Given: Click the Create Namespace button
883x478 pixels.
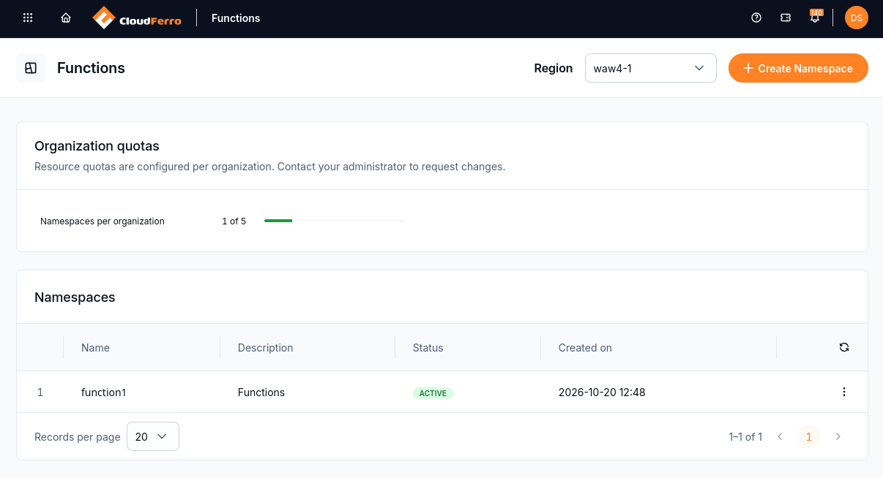Looking at the screenshot, I should coord(798,68).
